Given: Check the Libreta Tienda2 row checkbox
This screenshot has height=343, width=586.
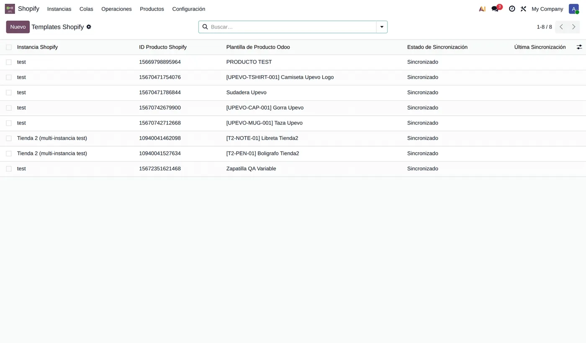Looking at the screenshot, I should tap(9, 138).
